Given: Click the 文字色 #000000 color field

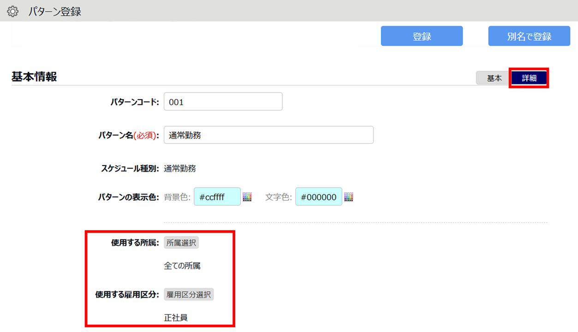Looking at the screenshot, I should (318, 197).
